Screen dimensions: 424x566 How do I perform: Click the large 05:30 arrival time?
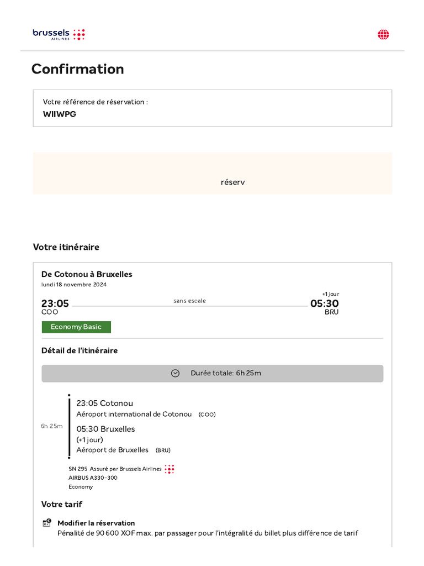coord(325,303)
